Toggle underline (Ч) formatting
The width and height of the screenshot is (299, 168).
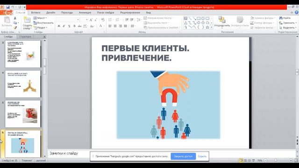(69, 26)
